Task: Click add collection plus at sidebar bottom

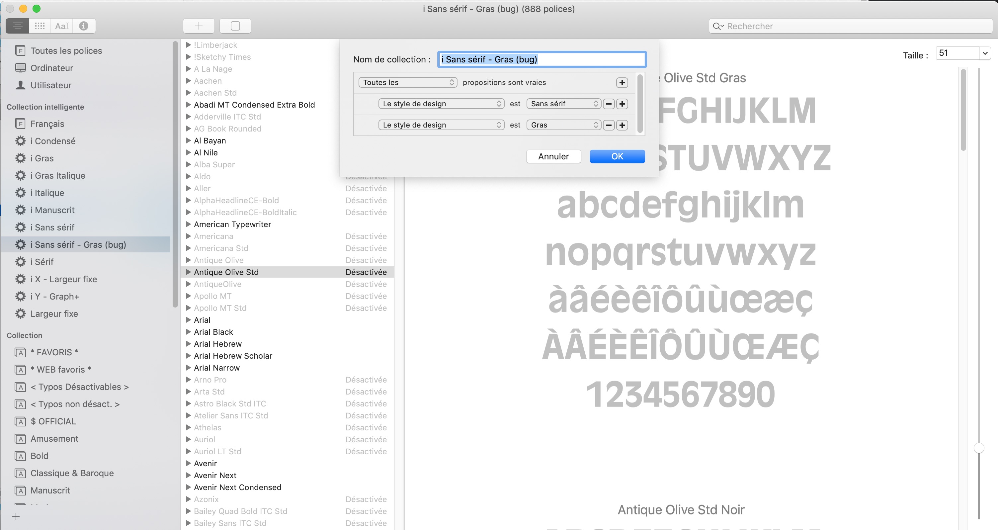Action: point(16,516)
